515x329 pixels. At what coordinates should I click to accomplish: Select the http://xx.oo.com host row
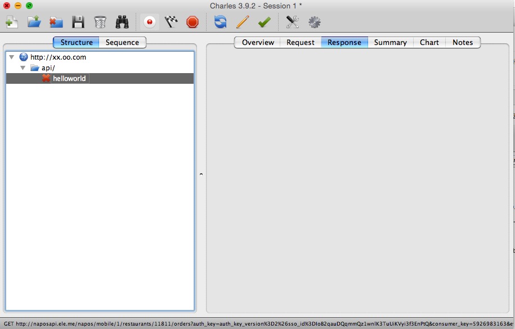point(100,57)
